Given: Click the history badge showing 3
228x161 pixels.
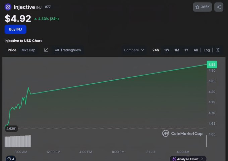Looking at the screenshot, I should [x=11, y=159].
